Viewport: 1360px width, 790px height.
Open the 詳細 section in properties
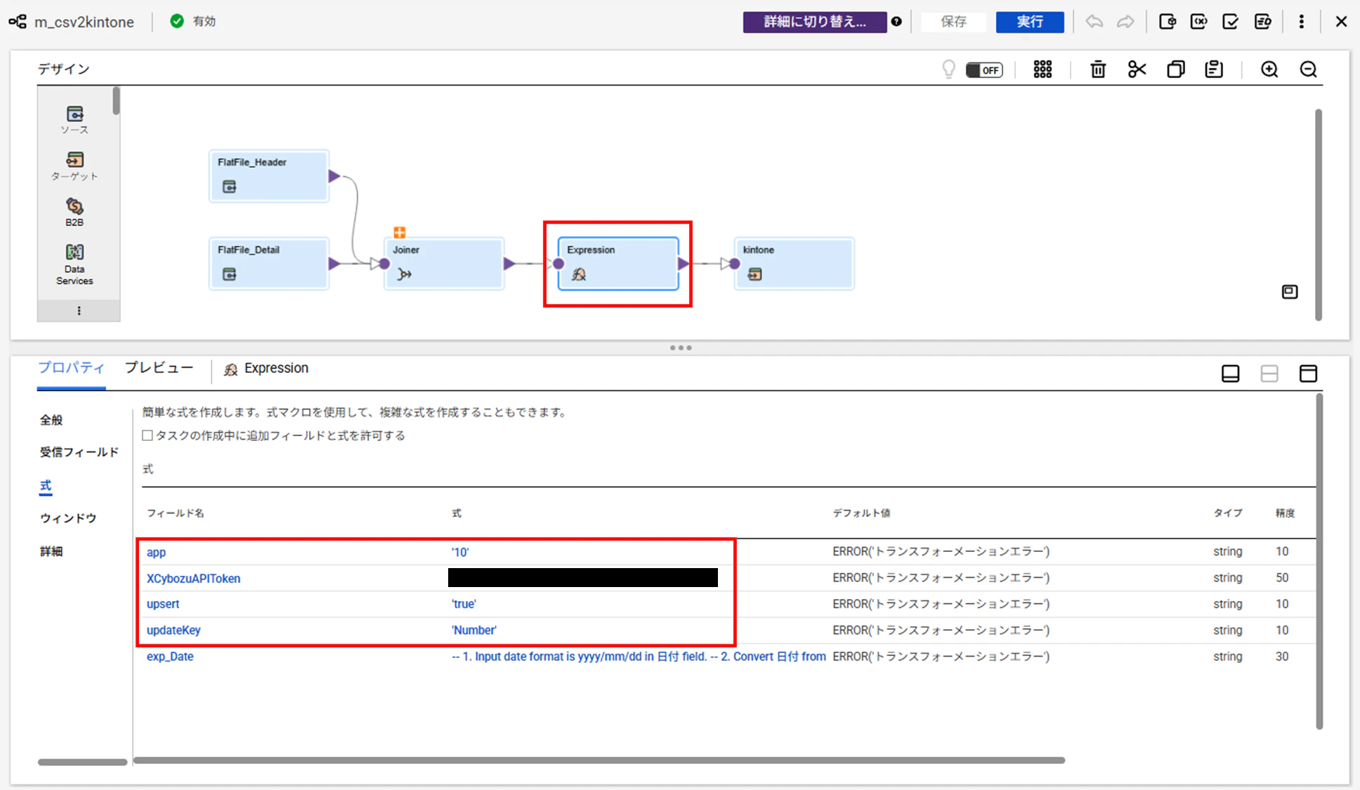point(51,552)
